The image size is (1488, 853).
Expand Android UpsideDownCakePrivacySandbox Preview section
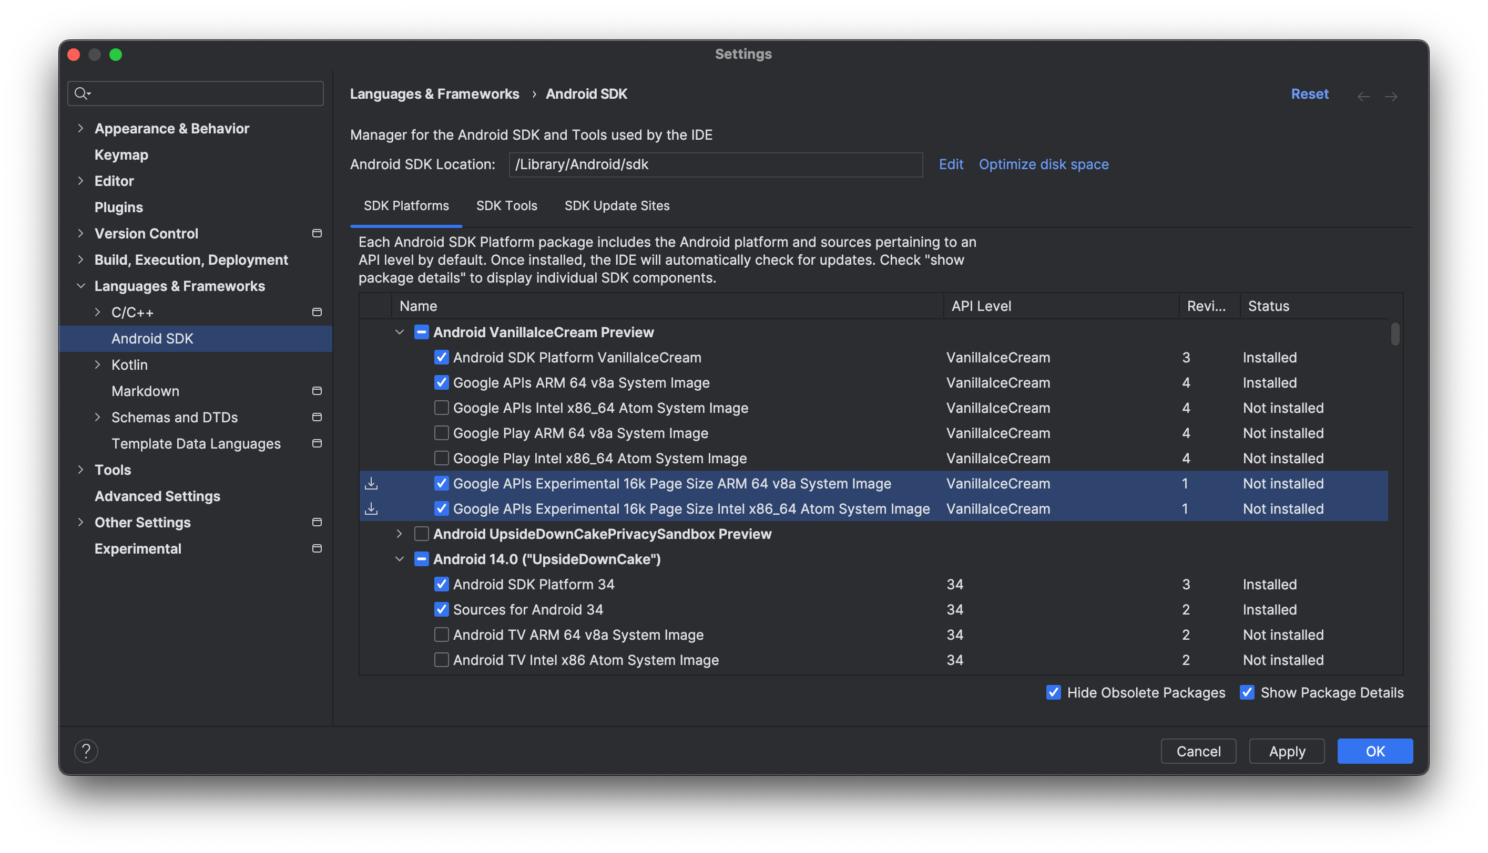tap(400, 533)
